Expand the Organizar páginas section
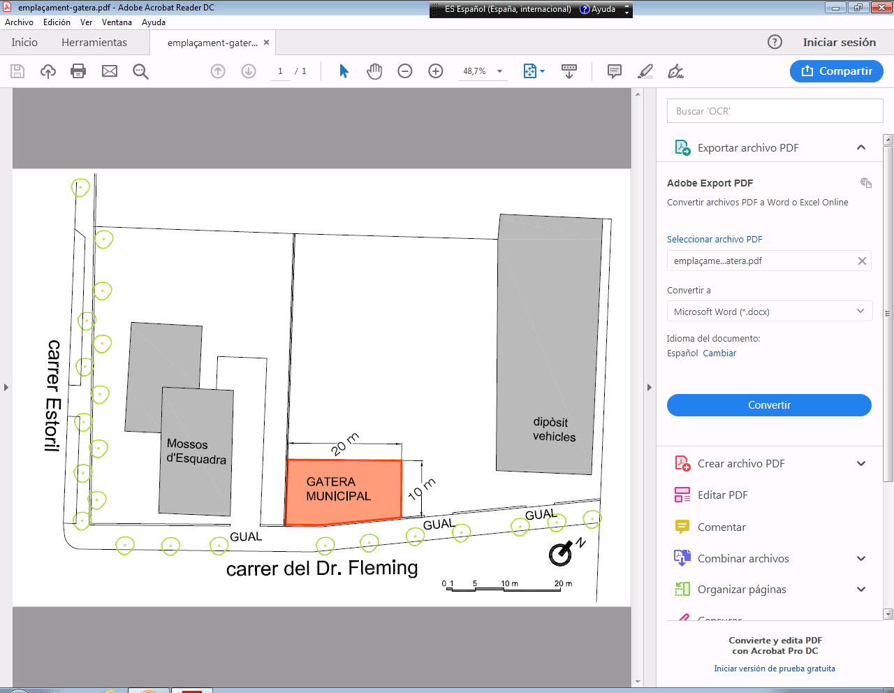 [x=861, y=589]
